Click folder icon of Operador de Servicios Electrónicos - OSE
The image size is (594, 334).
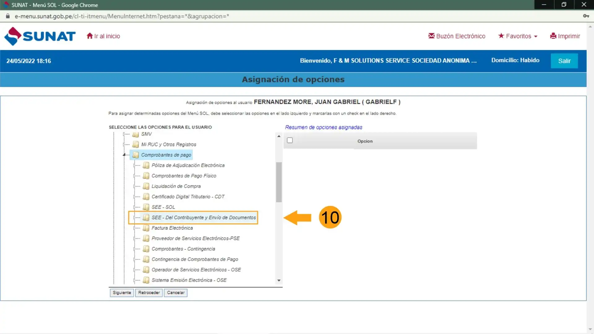tap(146, 270)
